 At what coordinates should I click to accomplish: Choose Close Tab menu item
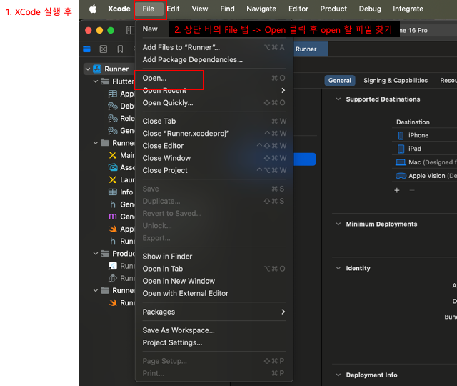pyautogui.click(x=214, y=121)
